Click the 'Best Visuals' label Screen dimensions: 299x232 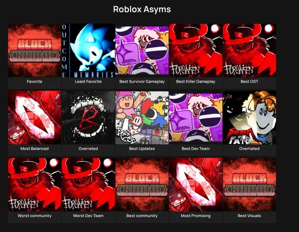tap(249, 216)
